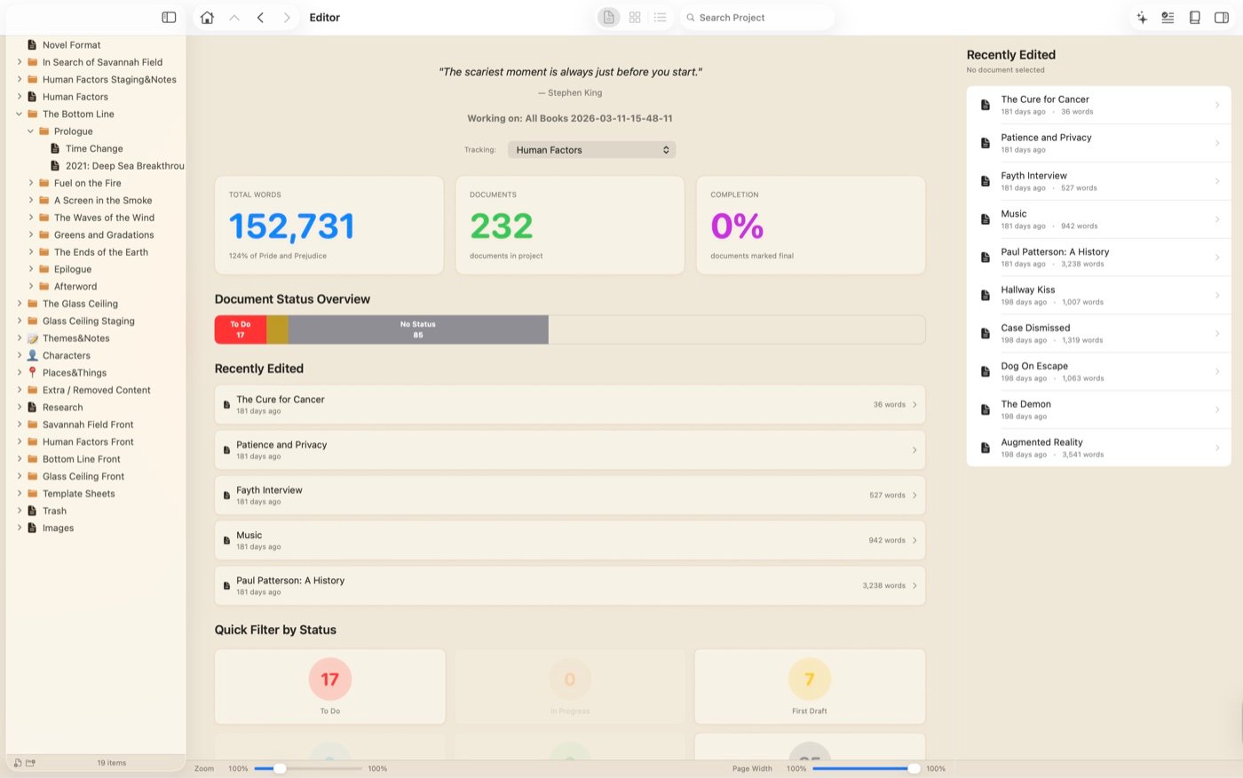Open the project bookmarks book icon

click(x=1194, y=17)
